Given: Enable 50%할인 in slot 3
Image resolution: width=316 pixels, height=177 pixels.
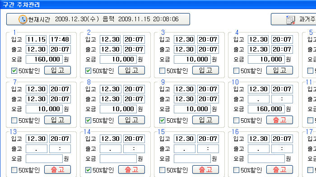Looking at the screenshot, I should [x=162, y=71].
